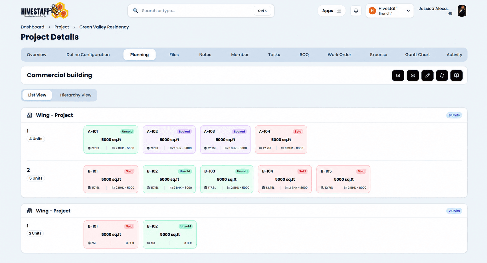The width and height of the screenshot is (487, 263).
Task: Open the Overview tab
Action: 37,55
